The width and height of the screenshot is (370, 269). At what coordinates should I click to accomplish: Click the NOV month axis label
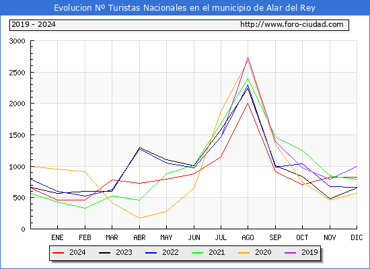[330, 237]
